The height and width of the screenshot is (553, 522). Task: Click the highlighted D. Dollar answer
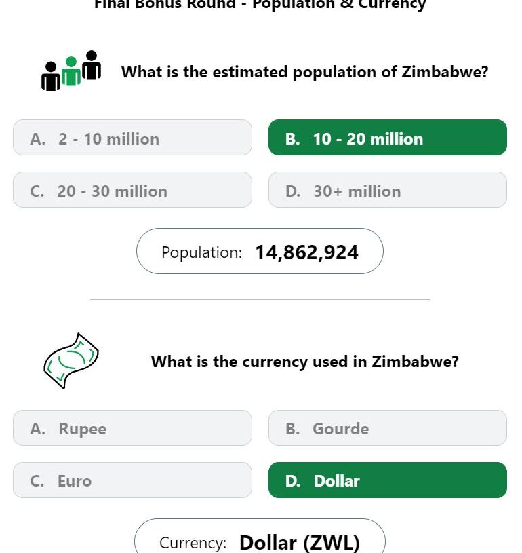388,480
